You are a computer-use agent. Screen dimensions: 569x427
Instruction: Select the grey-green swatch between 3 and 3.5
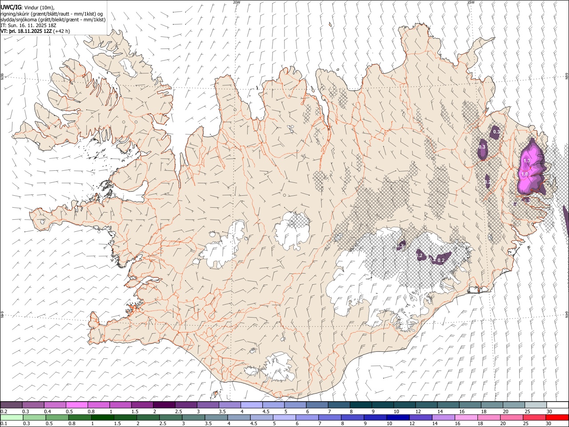point(193,417)
